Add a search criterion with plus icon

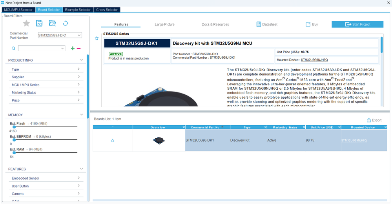click(x=73, y=49)
